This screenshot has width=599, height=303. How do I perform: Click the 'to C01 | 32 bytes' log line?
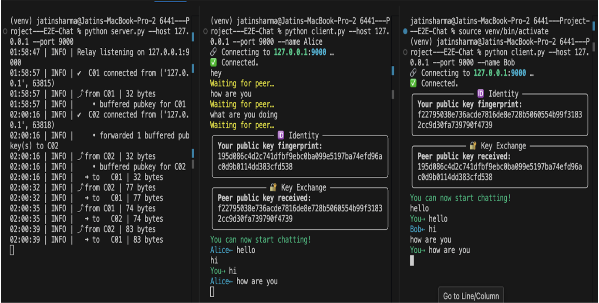point(87,177)
